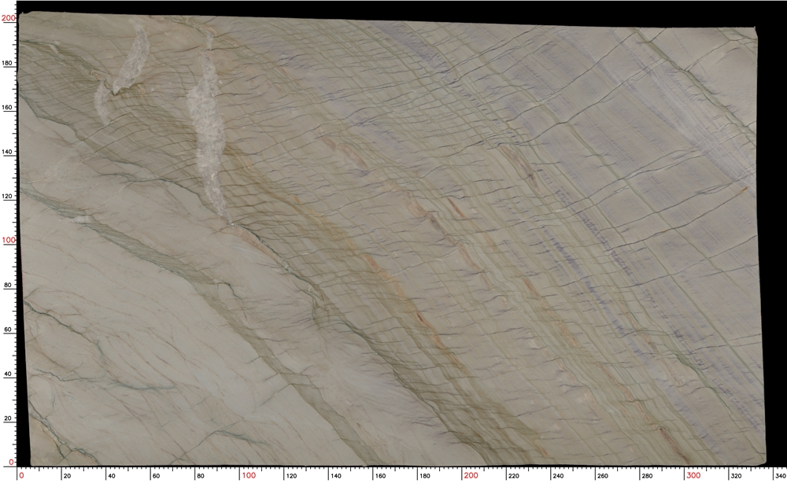Choose '60' on the vertical ruler
787x483 pixels.
click(8, 330)
